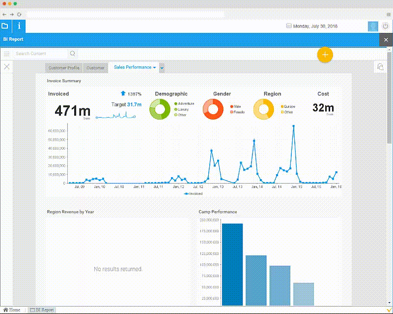
Task: Click the browser reload icon
Action: point(19,15)
